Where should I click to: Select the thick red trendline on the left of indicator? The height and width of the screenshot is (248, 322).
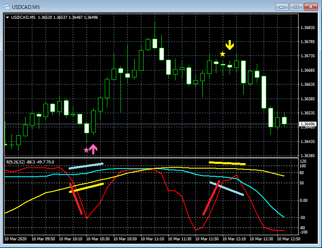76,198
